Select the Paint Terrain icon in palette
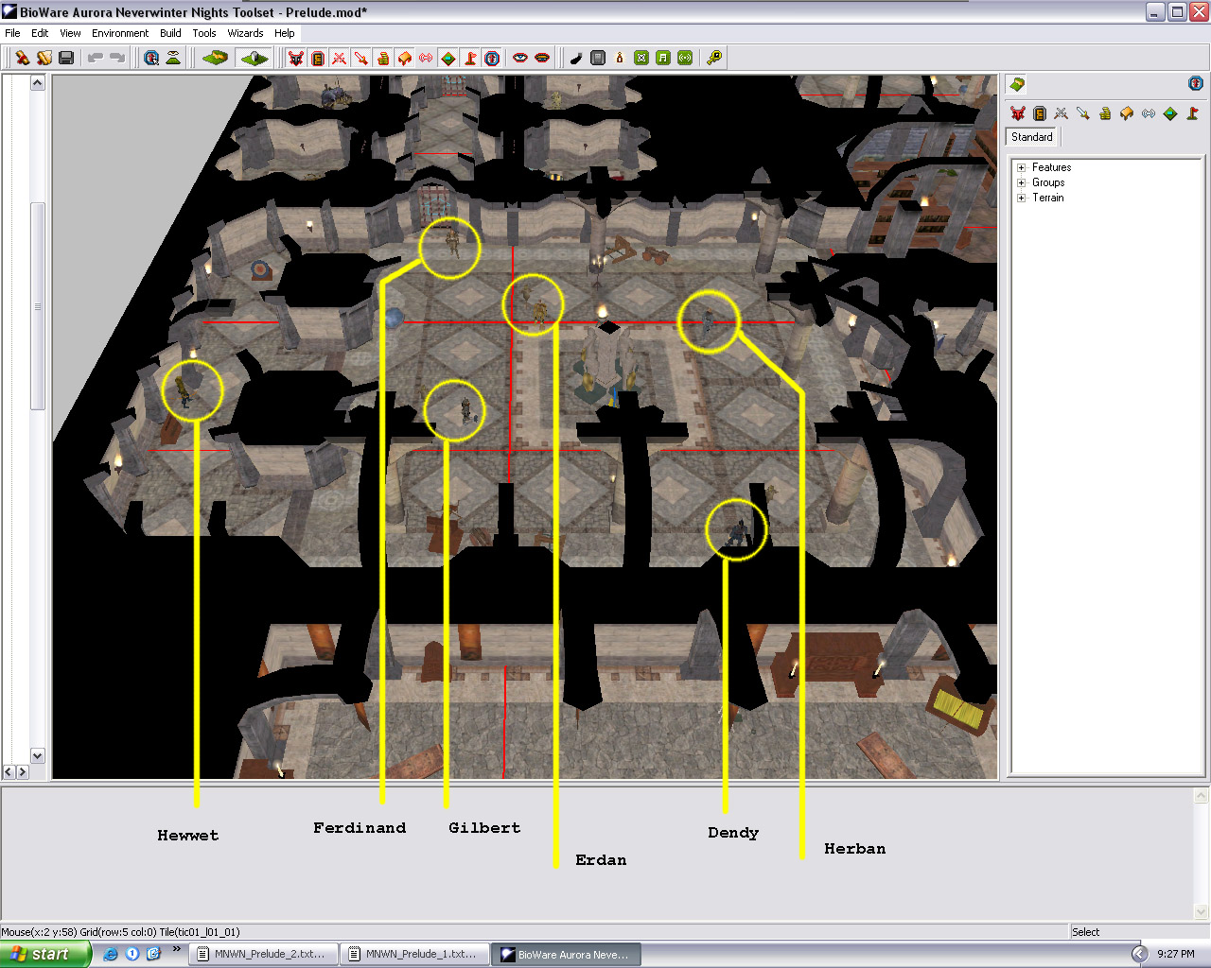Viewport: 1211px width, 968px height. tap(1017, 84)
